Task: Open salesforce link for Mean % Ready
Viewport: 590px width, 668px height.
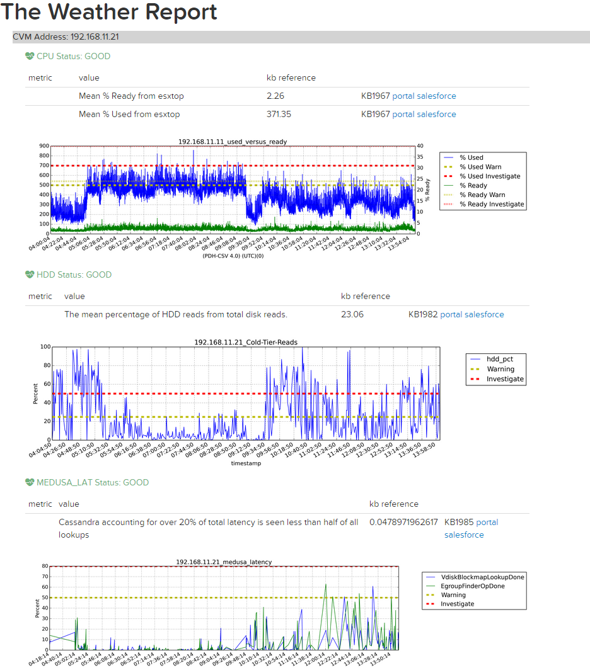Action: (436, 96)
